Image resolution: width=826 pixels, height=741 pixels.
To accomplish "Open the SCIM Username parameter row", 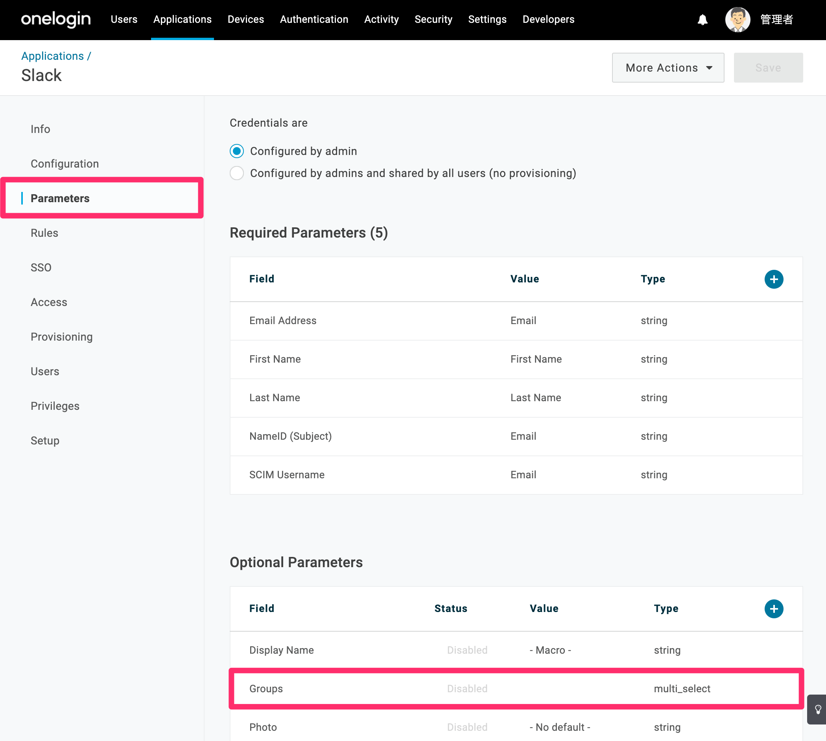I will coord(516,475).
